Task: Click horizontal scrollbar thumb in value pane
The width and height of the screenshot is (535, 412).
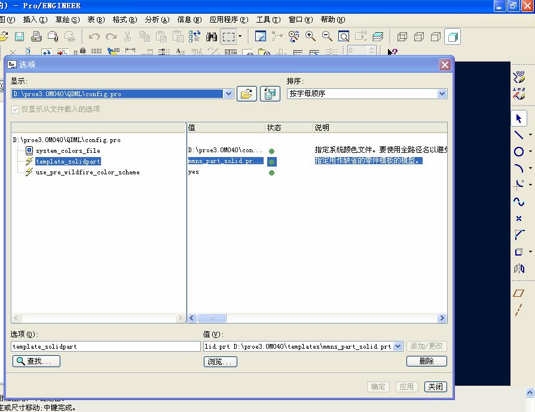Action: [212, 318]
